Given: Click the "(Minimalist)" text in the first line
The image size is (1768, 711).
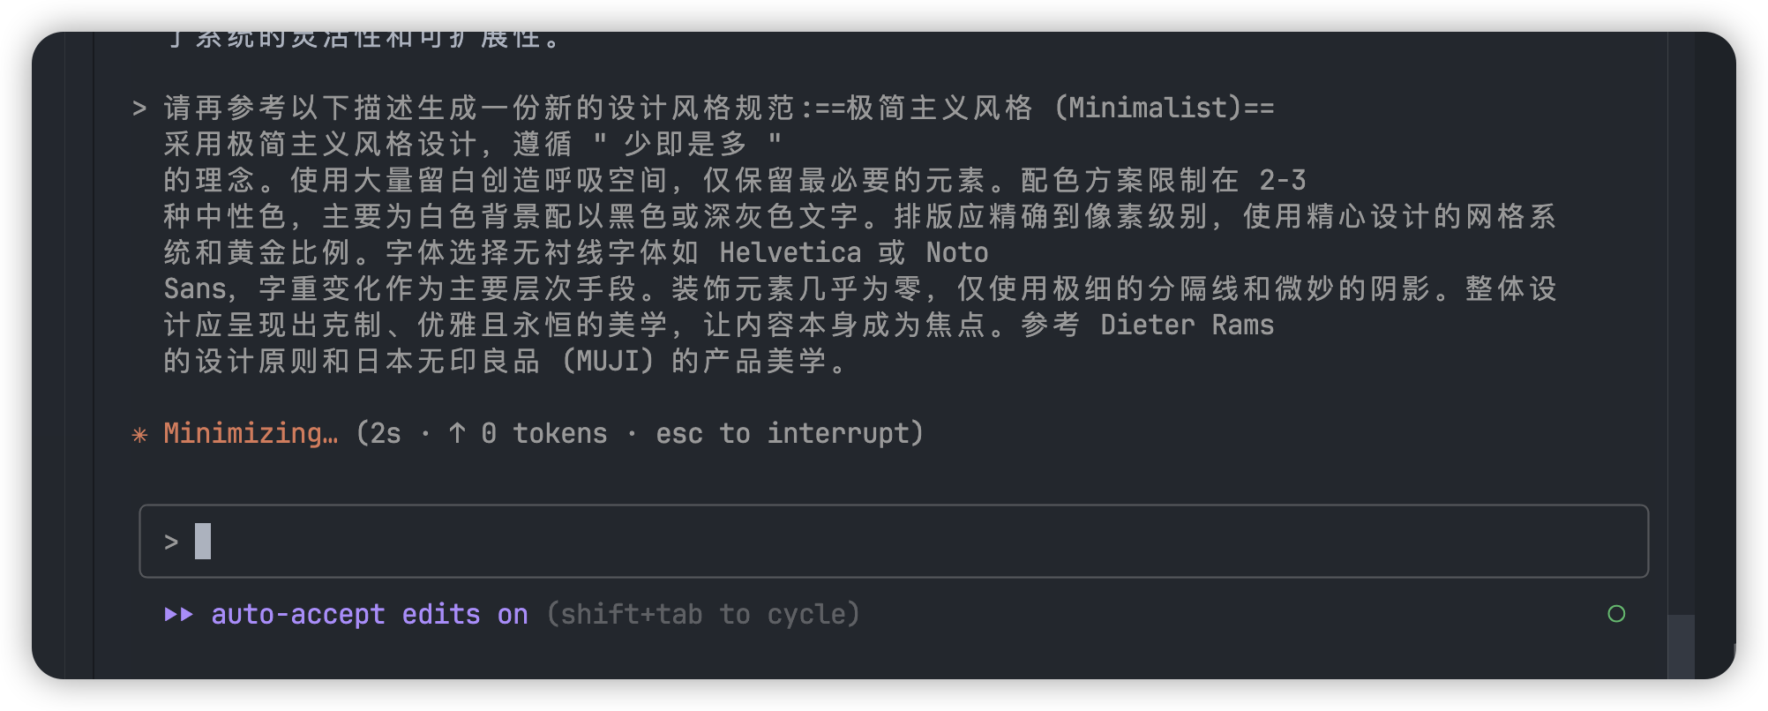Looking at the screenshot, I should pos(1149,109).
